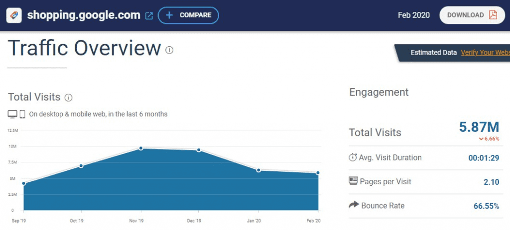Select the Feb '20 data point on chart
The image size is (510, 230).
coord(318,173)
